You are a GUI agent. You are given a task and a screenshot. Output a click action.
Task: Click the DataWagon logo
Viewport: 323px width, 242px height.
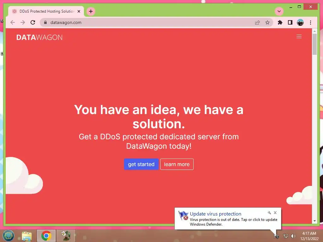click(x=39, y=37)
